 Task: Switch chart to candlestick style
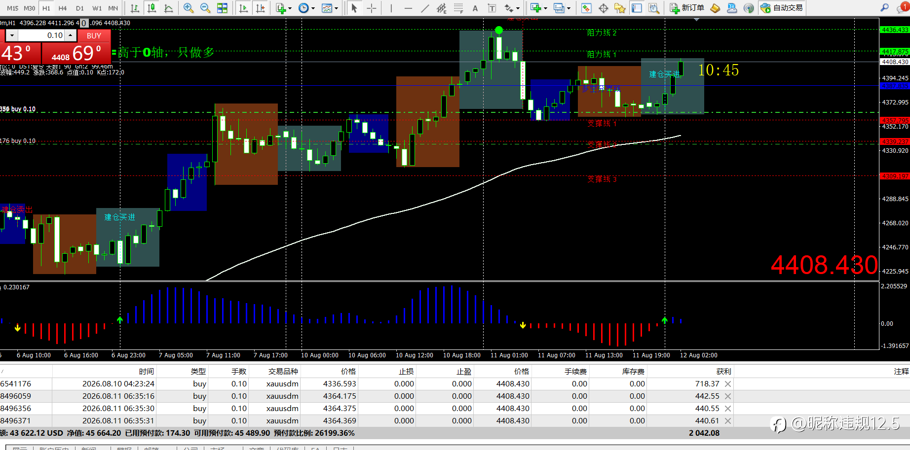point(152,8)
